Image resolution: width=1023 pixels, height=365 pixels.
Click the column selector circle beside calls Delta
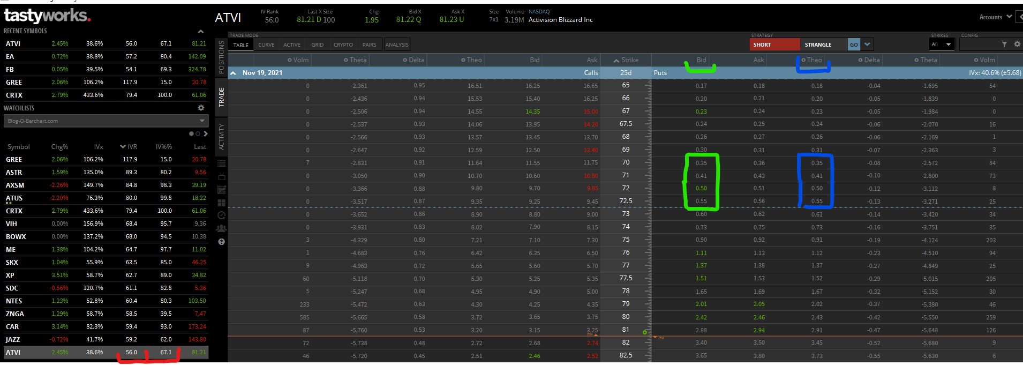(405, 60)
